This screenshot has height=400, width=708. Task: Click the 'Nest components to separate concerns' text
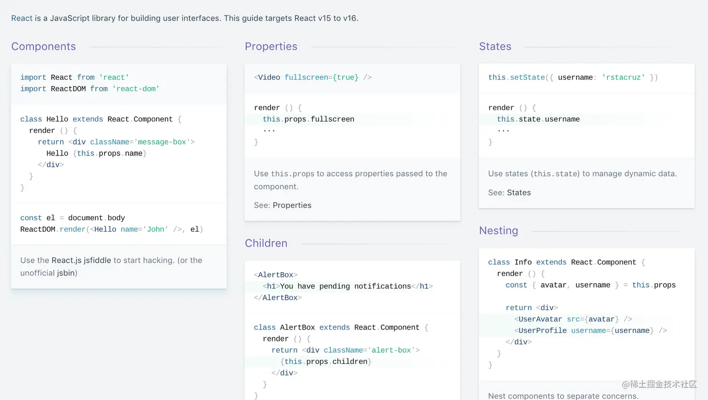[x=563, y=396]
